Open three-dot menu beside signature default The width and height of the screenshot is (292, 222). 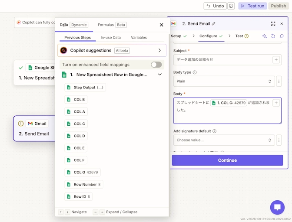[x=279, y=140]
